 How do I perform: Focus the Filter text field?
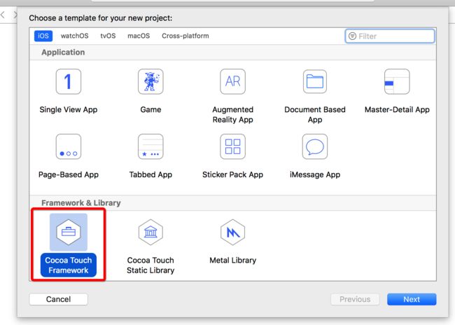(390, 36)
